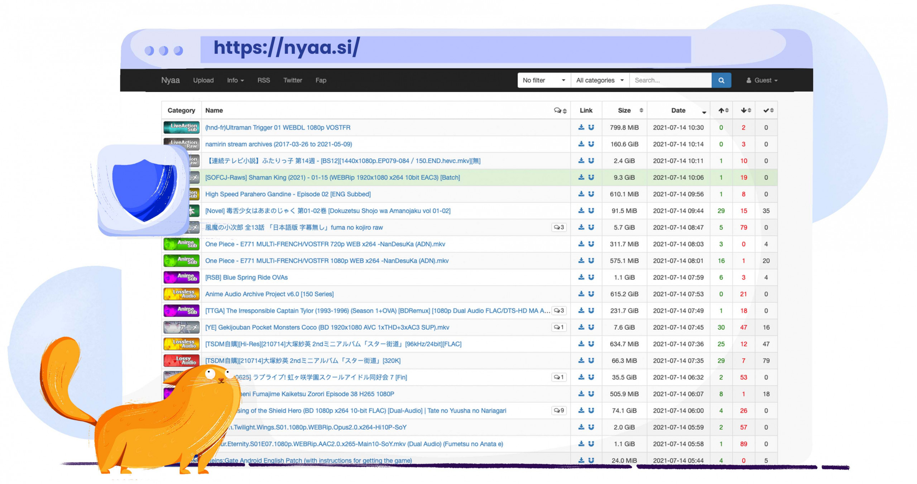Click size value 160.6 GiB

(x=624, y=144)
